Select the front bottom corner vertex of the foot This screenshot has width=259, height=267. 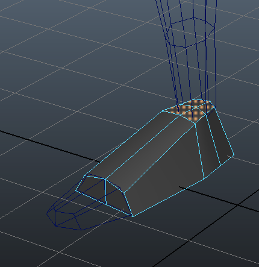(x=133, y=217)
